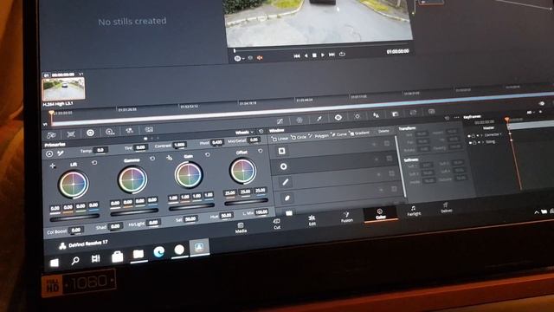
Task: Show hidden system tray icons
Action: (537, 212)
